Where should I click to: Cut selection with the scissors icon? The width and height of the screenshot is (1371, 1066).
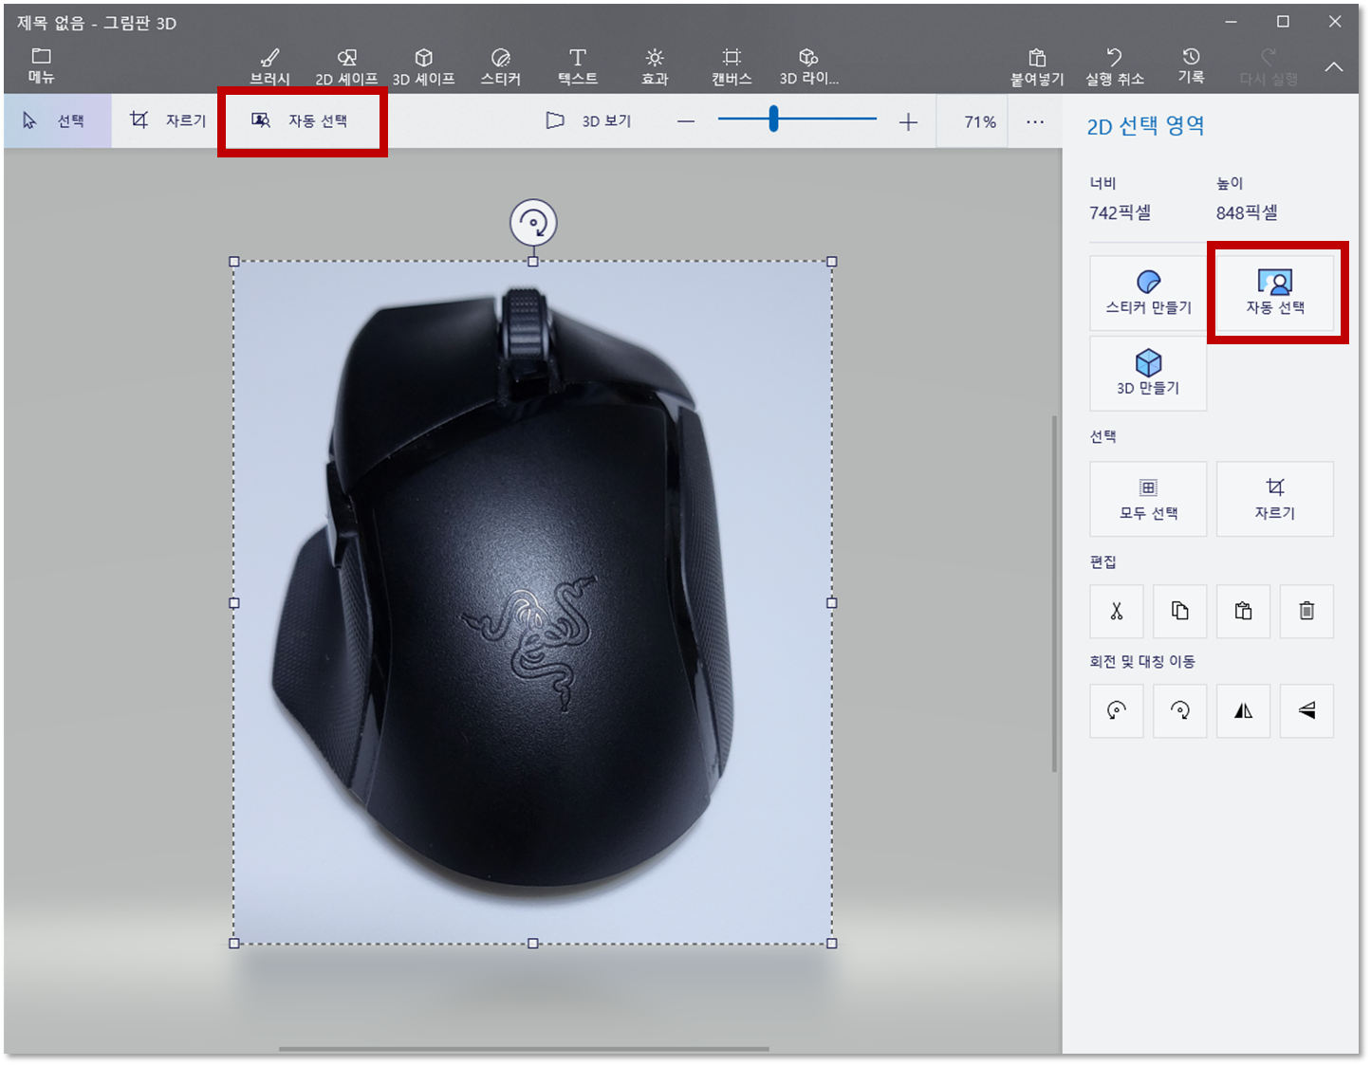tap(1117, 611)
